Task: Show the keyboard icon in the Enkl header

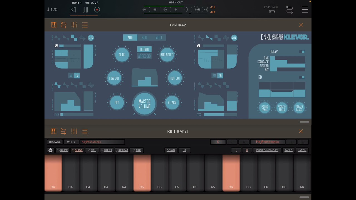Action: tap(54, 25)
